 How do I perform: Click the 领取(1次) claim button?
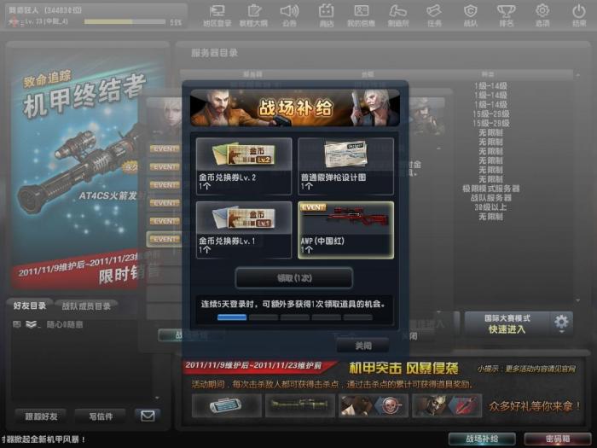point(294,278)
